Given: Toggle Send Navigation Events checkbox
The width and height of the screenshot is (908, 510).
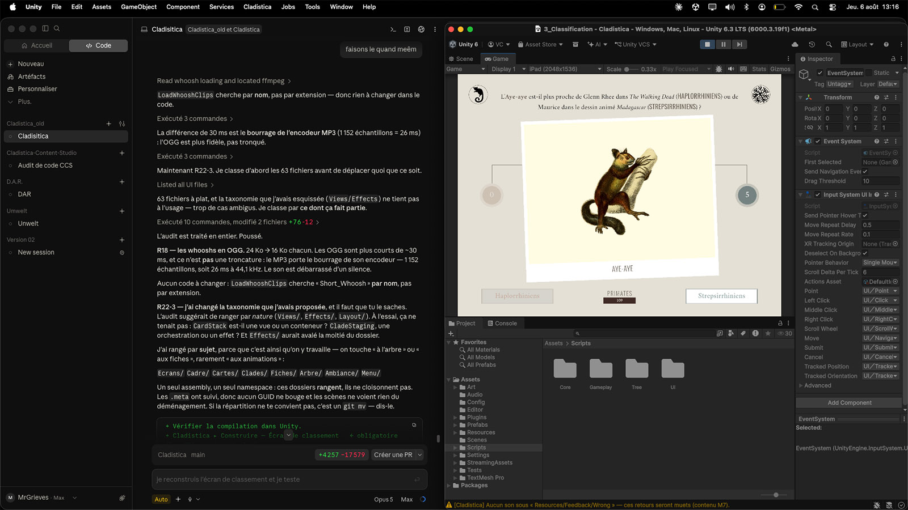Looking at the screenshot, I should click(x=865, y=172).
